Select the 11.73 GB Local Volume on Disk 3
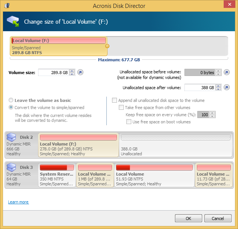 [214, 175]
